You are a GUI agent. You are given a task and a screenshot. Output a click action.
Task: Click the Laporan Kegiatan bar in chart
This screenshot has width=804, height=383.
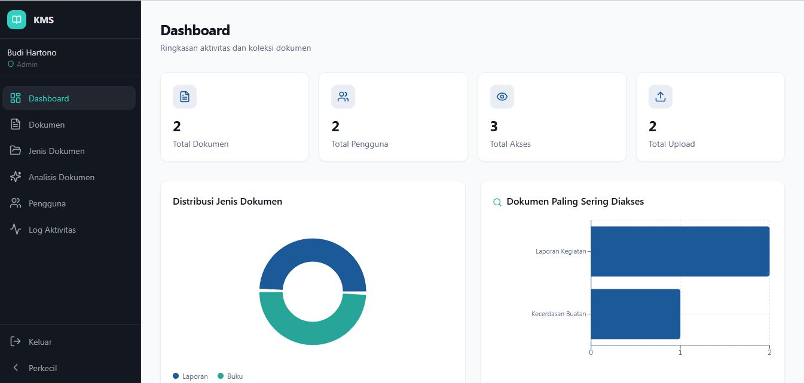pyautogui.click(x=680, y=251)
